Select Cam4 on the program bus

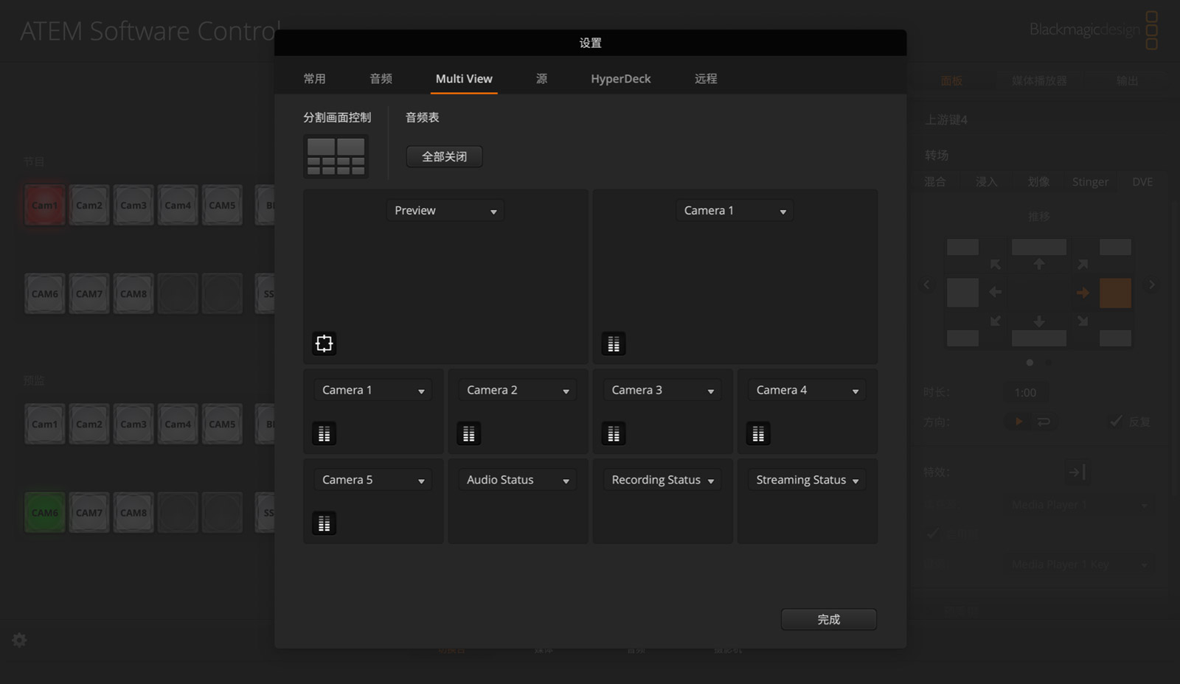click(178, 205)
